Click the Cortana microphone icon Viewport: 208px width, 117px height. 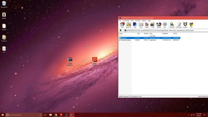[40, 115]
